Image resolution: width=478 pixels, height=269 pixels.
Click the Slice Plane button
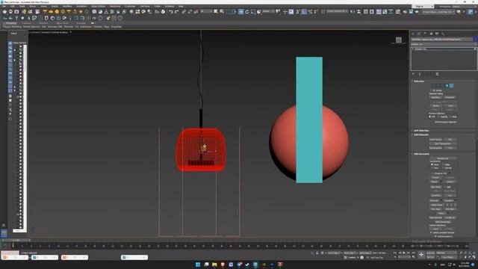[x=436, y=187]
